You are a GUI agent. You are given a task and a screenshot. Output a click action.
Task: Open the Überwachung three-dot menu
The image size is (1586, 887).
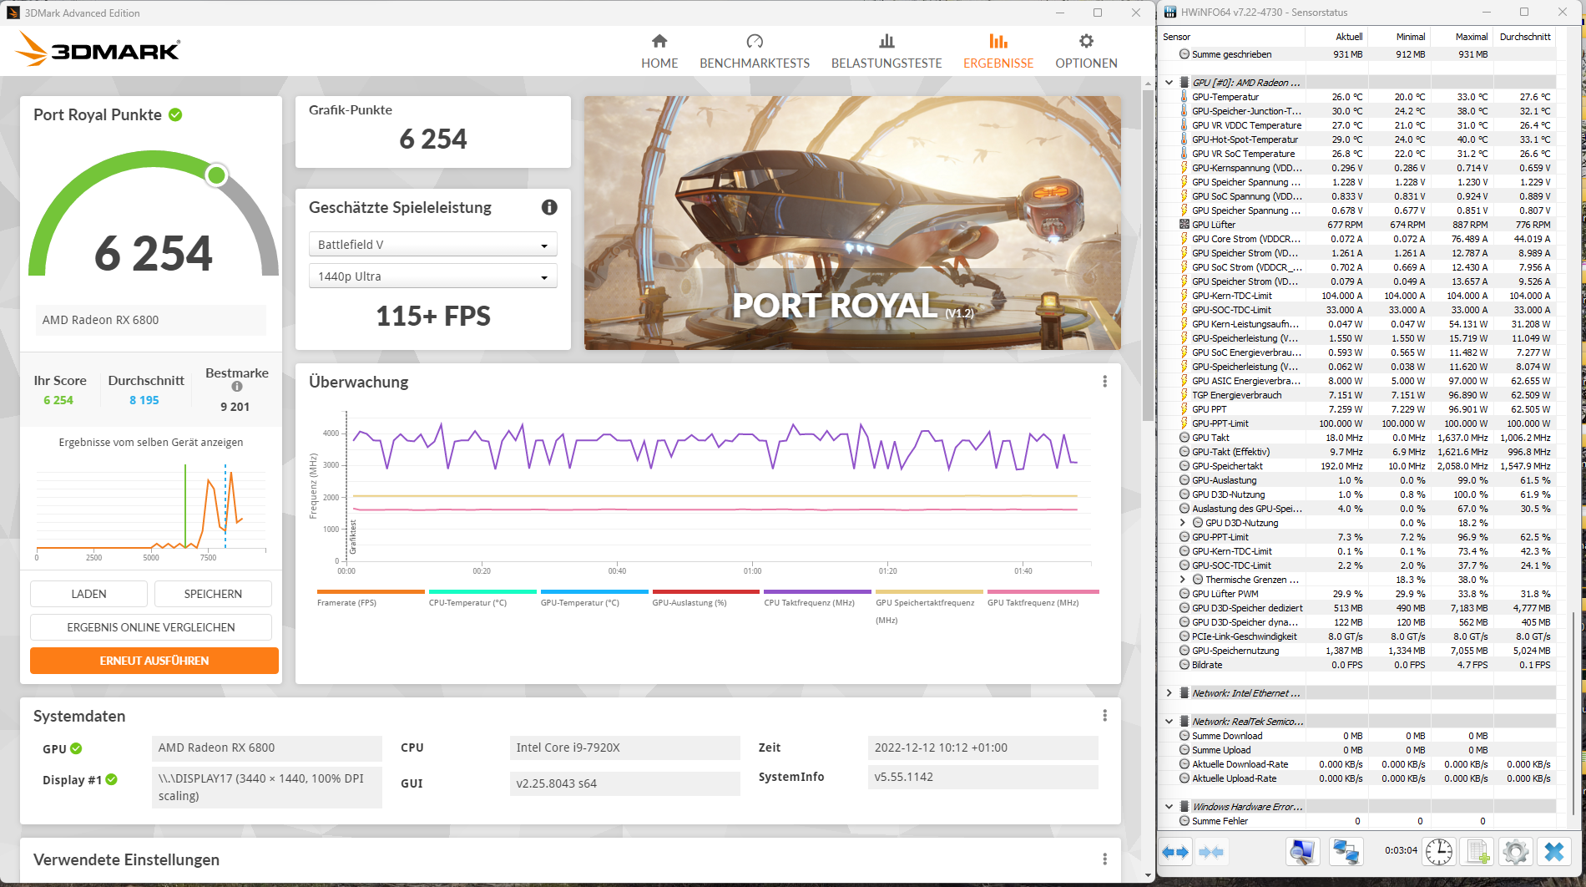(x=1104, y=382)
